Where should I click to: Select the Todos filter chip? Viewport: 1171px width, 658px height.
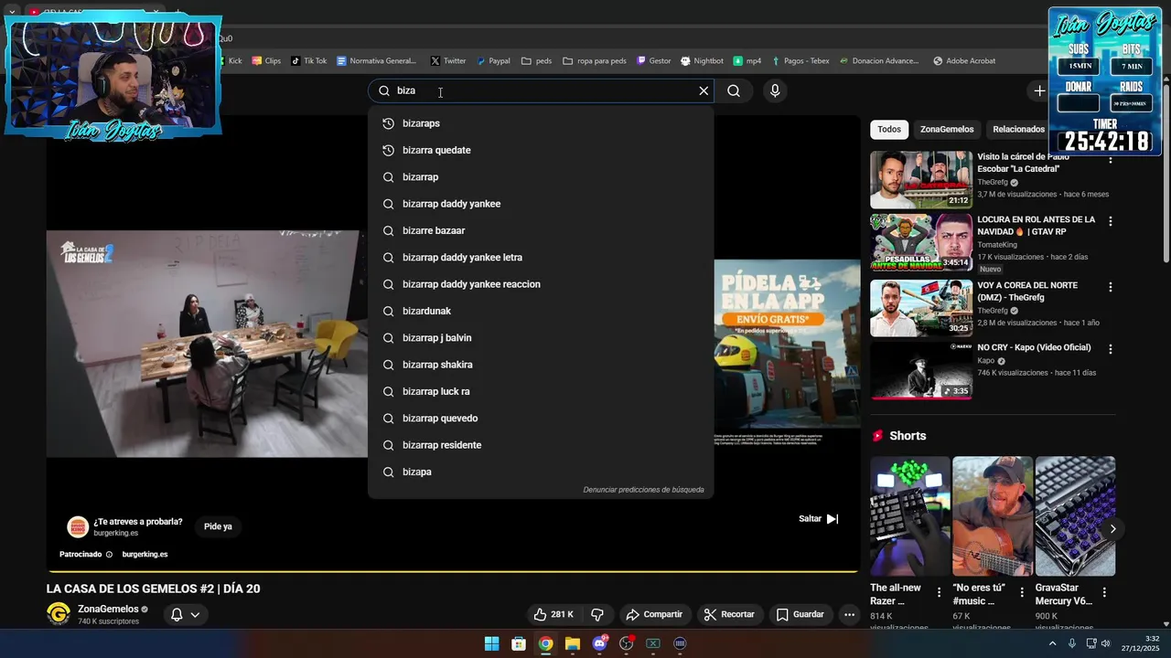[x=889, y=129]
